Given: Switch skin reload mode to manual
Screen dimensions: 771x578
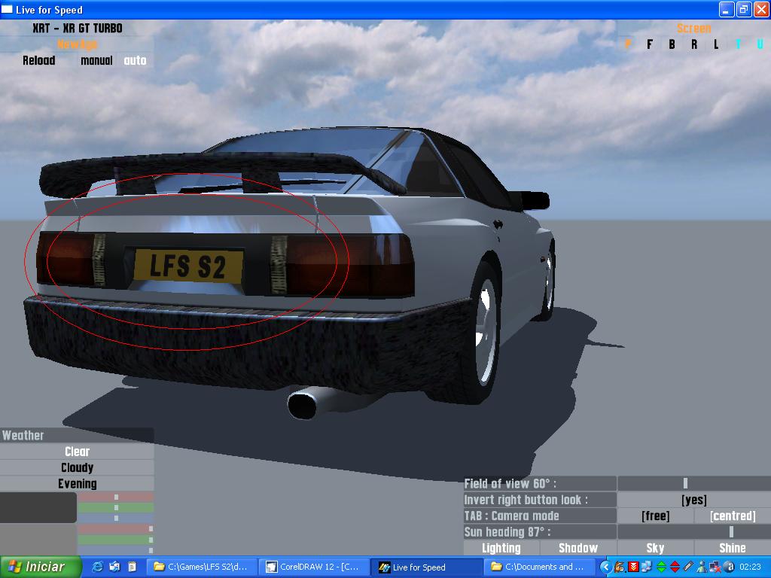Looking at the screenshot, I should (x=96, y=60).
